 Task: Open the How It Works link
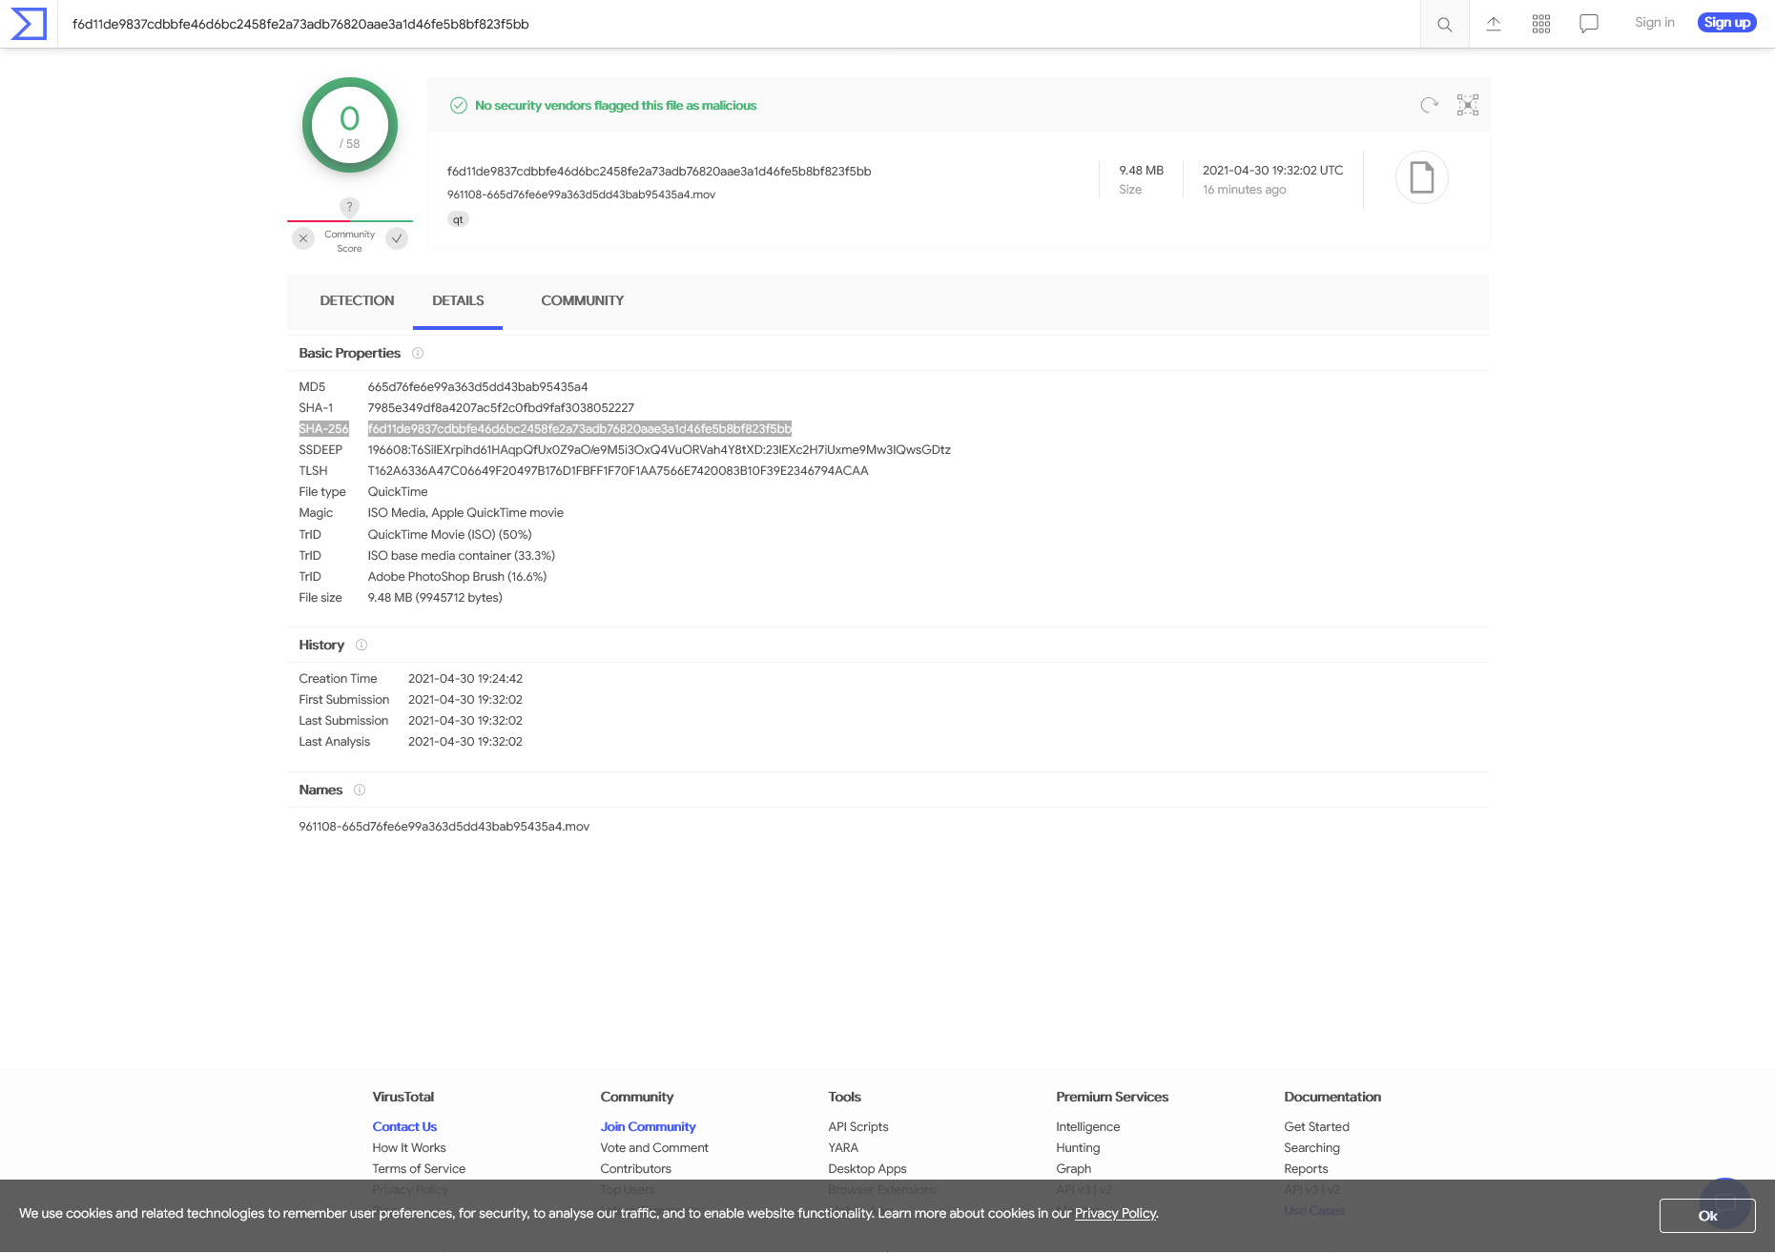point(409,1147)
